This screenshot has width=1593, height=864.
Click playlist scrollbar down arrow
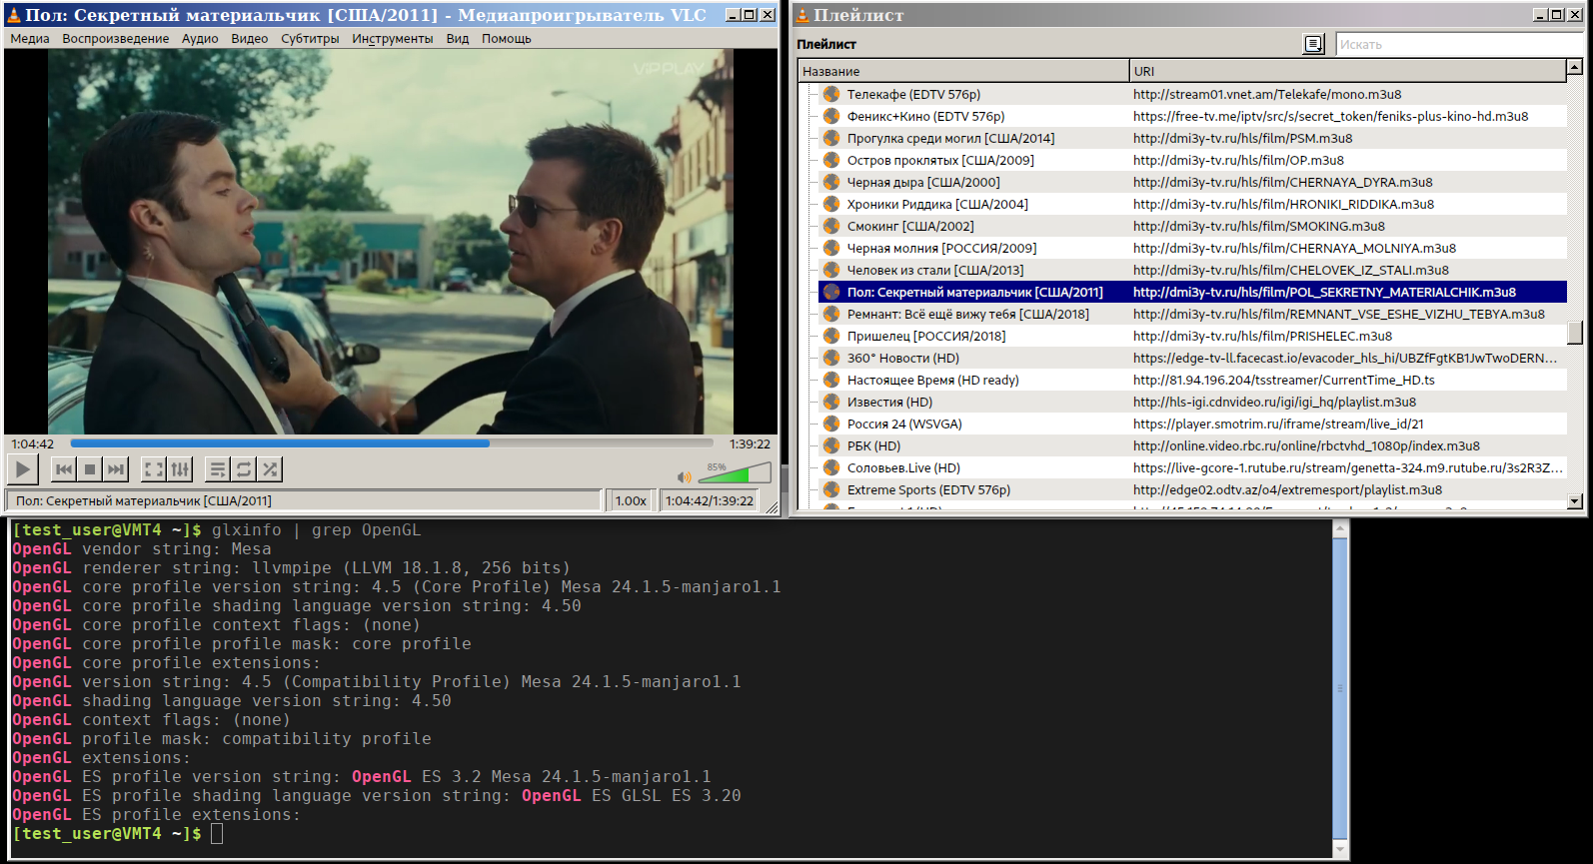coord(1575,501)
